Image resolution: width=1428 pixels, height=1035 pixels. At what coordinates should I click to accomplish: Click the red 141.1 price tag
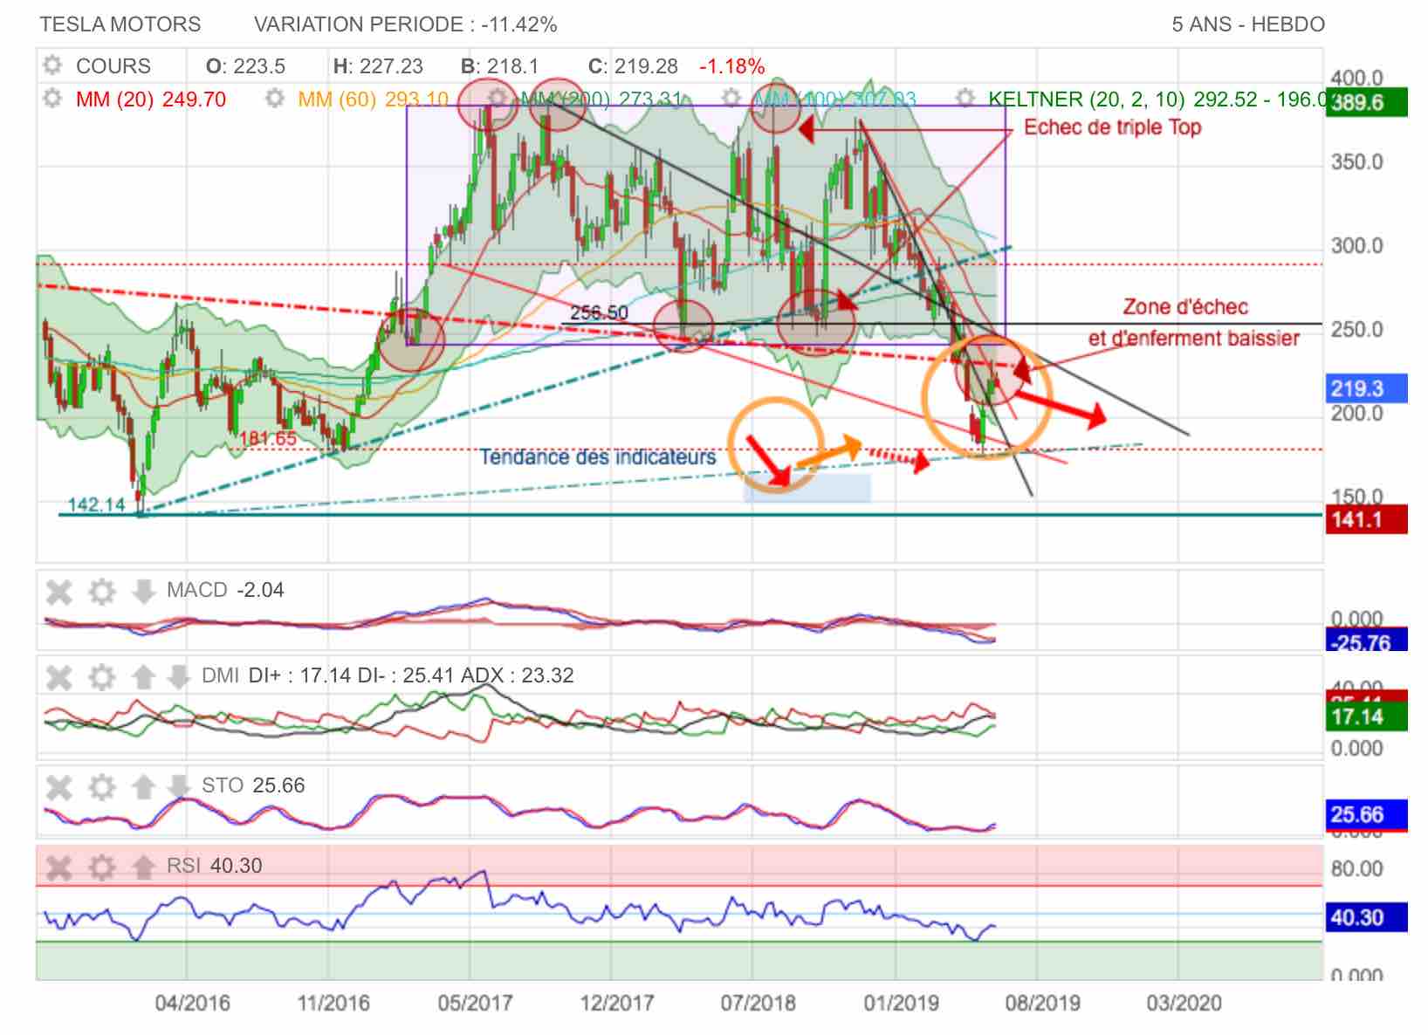click(x=1366, y=519)
